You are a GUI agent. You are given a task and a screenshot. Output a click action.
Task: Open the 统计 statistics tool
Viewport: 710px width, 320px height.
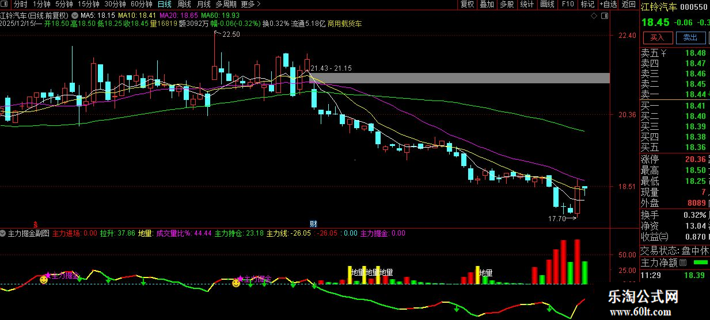pos(526,4)
